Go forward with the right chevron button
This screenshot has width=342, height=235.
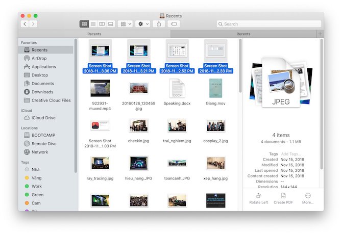(x=33, y=24)
